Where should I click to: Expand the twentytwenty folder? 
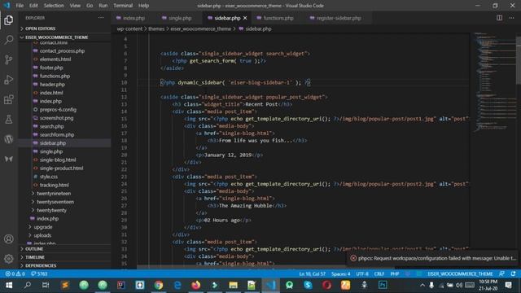click(51, 210)
